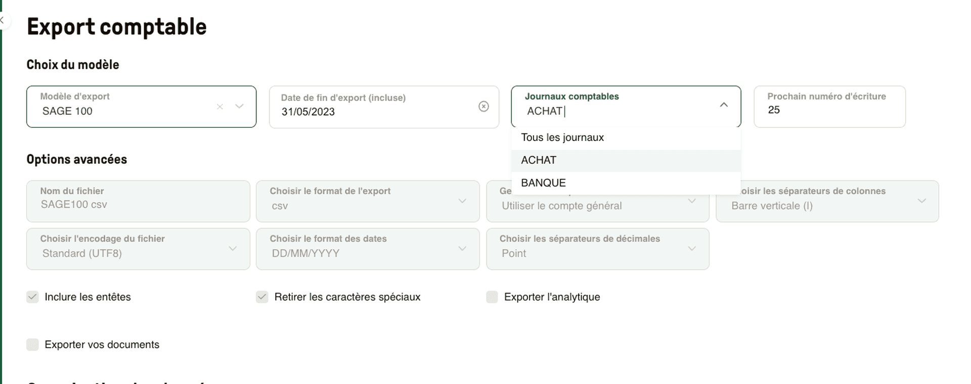This screenshot has width=971, height=384.
Task: Open the export format dropdown (csv)
Action: point(368,201)
